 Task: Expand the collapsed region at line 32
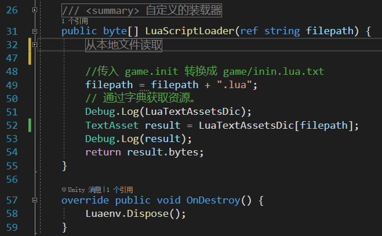(x=35, y=45)
